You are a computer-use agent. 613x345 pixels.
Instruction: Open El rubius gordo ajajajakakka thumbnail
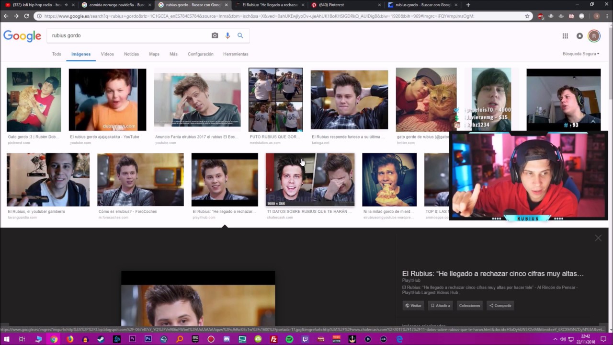107,100
